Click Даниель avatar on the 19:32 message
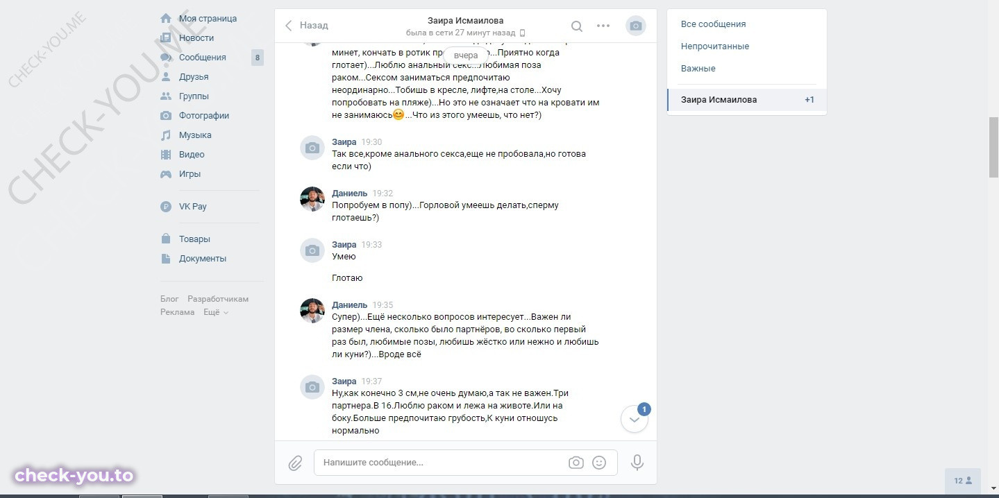999x498 pixels. 312,199
